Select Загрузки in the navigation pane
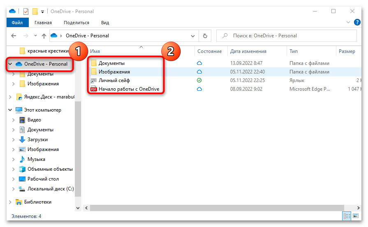Image resolution: width=368 pixels, height=227 pixels. point(37,140)
